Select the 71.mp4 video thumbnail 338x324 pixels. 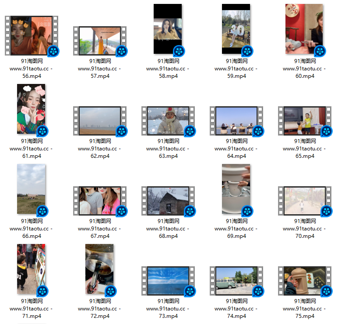tap(31, 269)
